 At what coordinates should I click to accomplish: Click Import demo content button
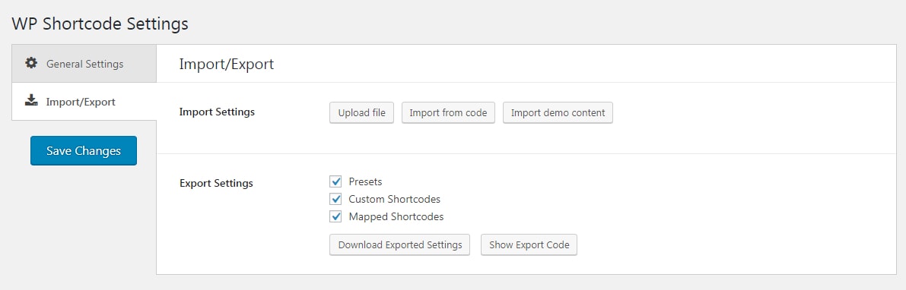click(558, 113)
